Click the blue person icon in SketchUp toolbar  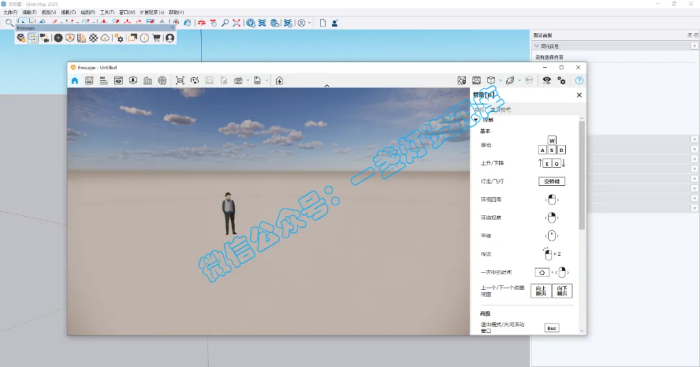tap(334, 23)
